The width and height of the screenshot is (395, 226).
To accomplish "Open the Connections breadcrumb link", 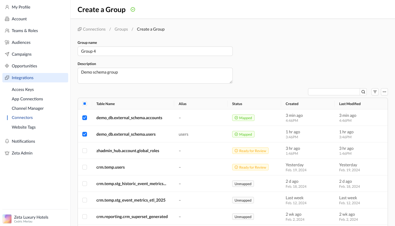I will pyautogui.click(x=94, y=29).
